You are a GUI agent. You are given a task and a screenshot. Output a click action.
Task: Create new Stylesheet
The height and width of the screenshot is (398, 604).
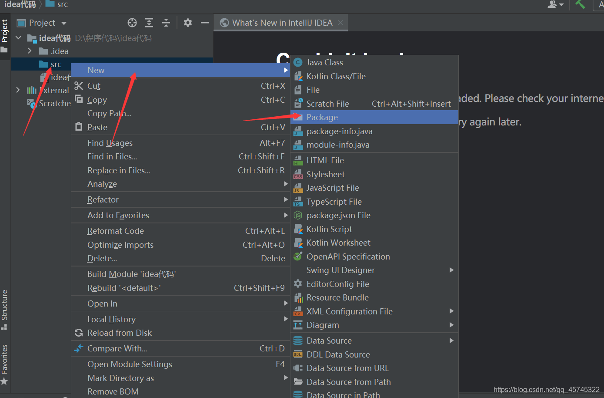coord(374,174)
